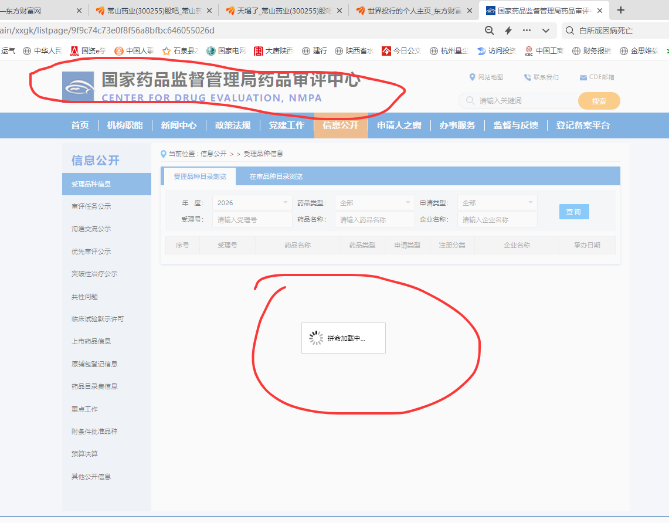This screenshot has width=669, height=523.
Task: Close the 东方财富网 tab
Action: [x=79, y=11]
